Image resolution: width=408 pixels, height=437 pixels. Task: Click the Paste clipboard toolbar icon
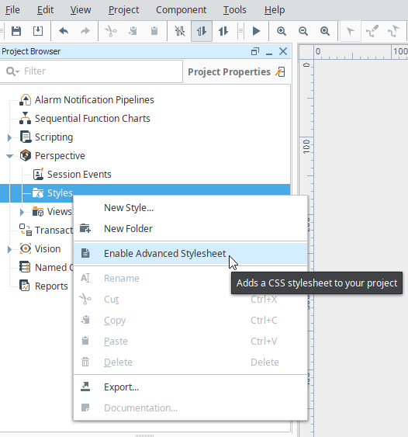coord(154,31)
